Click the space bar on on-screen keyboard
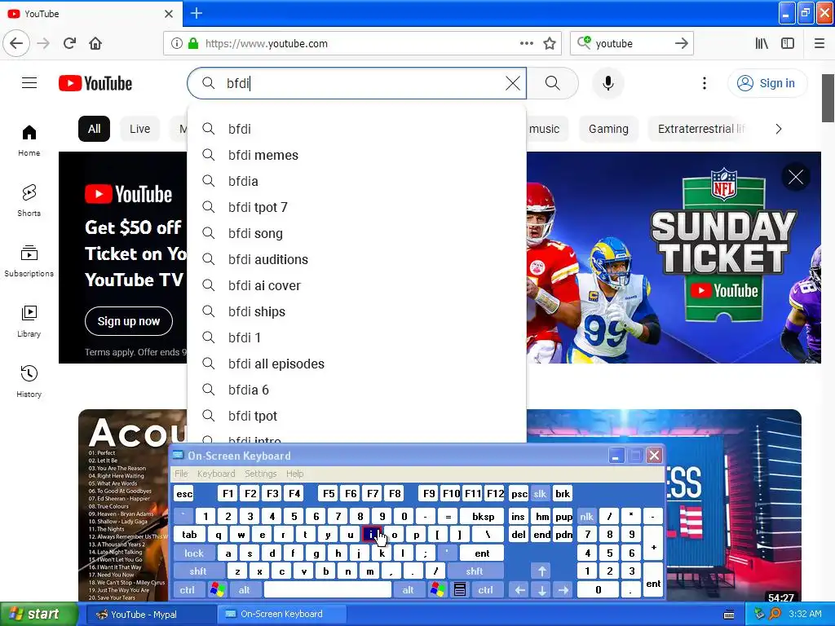 pos(328,589)
